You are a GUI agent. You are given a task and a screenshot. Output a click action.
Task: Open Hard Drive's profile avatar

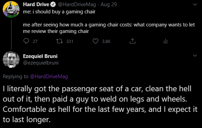click(x=11, y=9)
